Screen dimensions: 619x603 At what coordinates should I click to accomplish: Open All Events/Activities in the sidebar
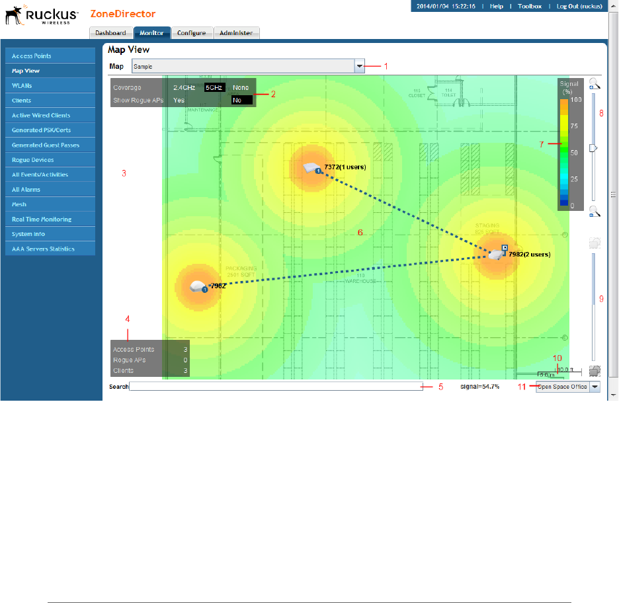(x=50, y=175)
